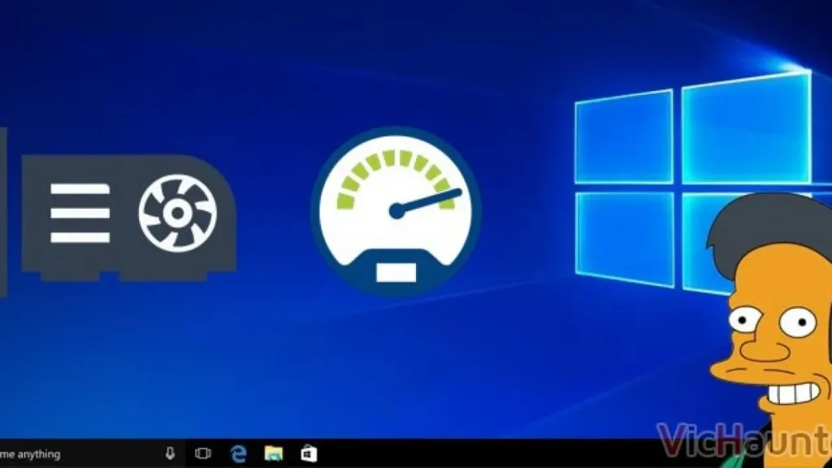Click the white rectangle display on speedometer
The image size is (832, 468).
click(396, 271)
